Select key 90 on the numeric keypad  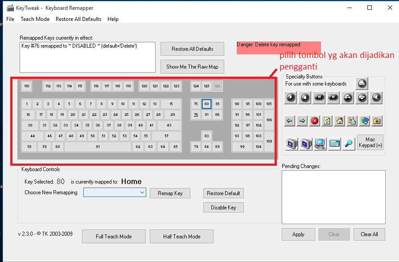[237, 104]
